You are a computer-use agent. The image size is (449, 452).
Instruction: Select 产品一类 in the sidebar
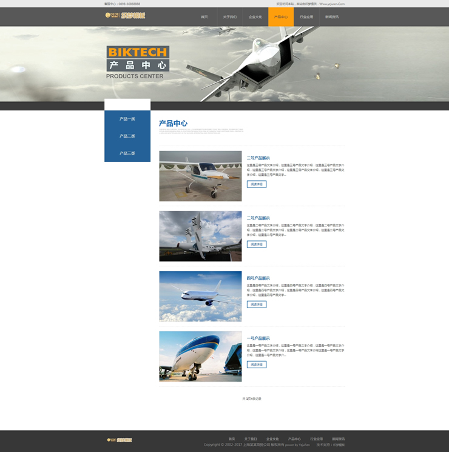coord(127,120)
